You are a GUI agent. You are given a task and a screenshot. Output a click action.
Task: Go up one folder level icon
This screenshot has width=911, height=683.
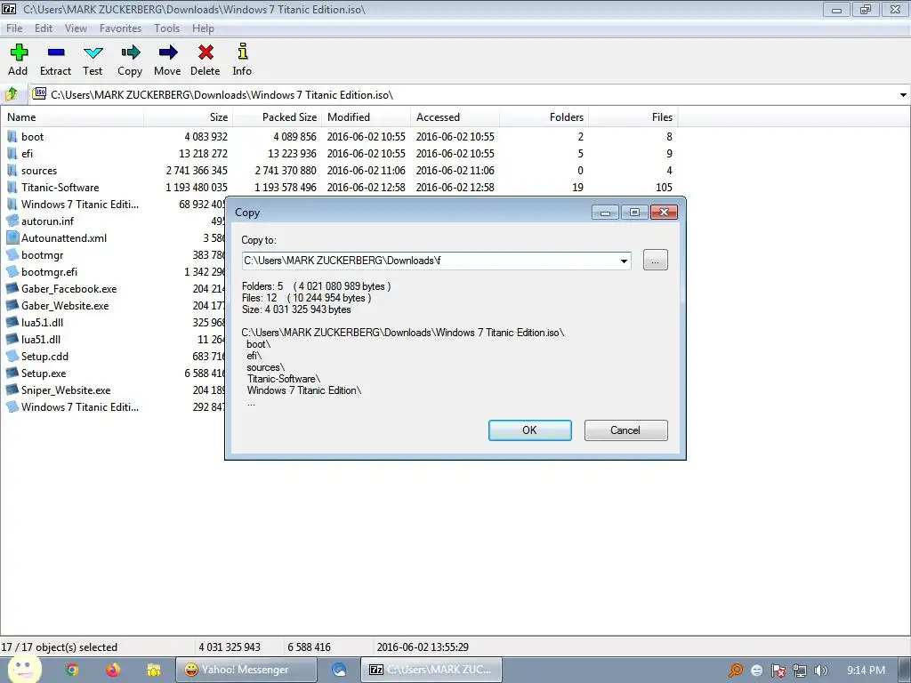point(12,94)
